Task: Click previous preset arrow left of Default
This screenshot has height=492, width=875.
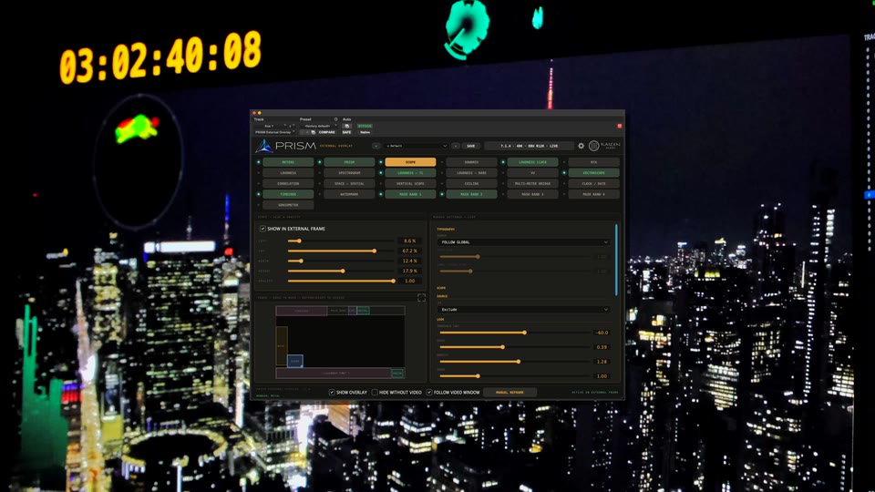Action: 376,146
